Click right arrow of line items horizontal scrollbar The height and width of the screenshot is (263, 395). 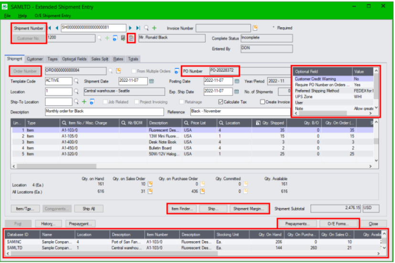click(x=371, y=166)
